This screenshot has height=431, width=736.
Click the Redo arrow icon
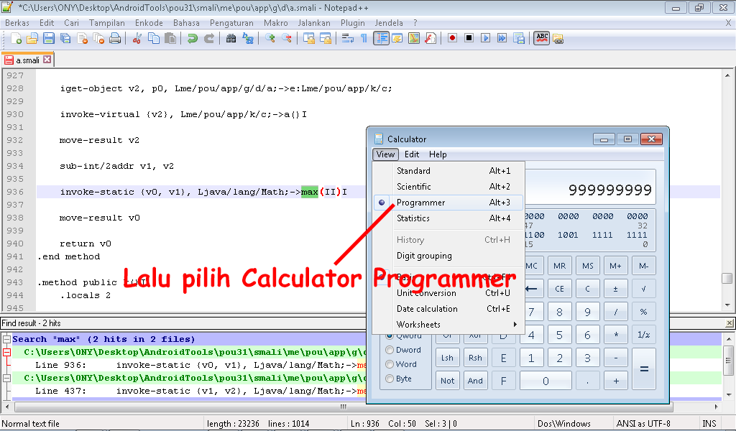209,39
